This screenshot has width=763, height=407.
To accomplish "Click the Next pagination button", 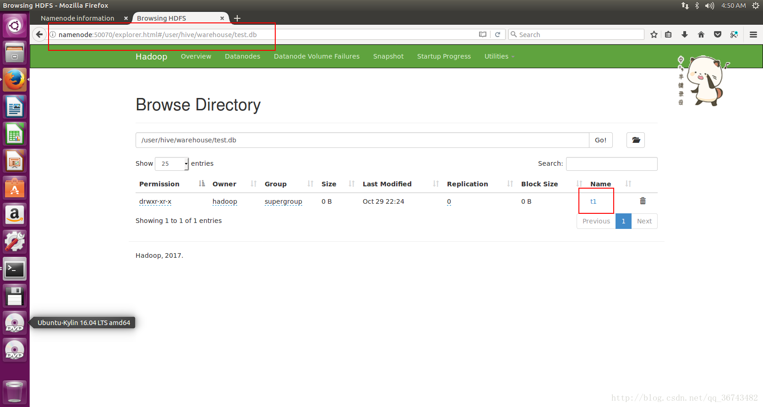I will click(x=644, y=221).
